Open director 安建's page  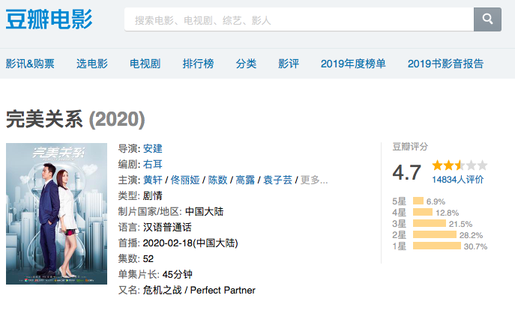coord(153,148)
